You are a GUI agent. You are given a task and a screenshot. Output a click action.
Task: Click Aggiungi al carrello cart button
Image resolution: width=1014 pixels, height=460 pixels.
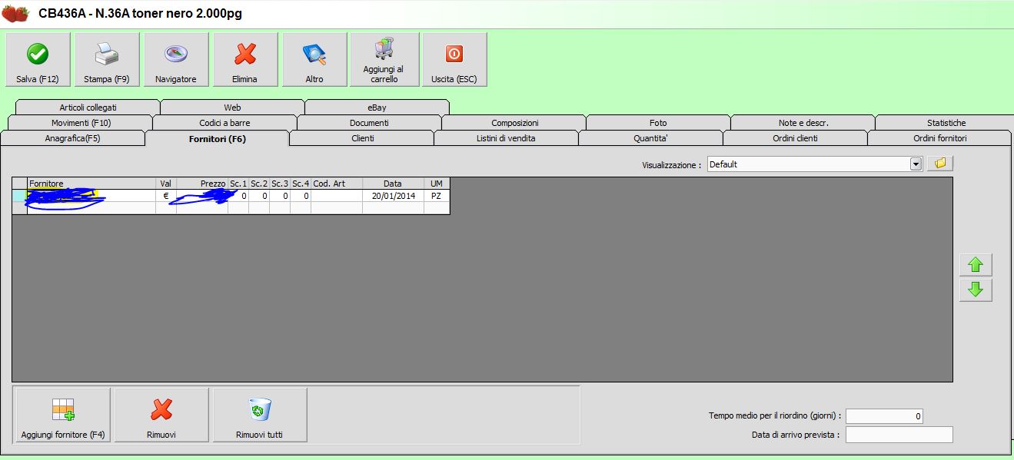coord(384,59)
